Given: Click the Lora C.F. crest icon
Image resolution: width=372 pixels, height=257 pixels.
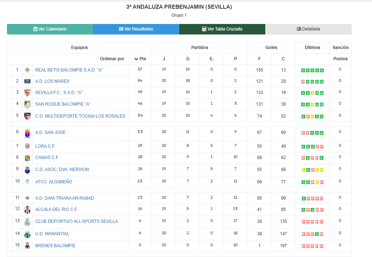Looking at the screenshot, I should point(27,146).
